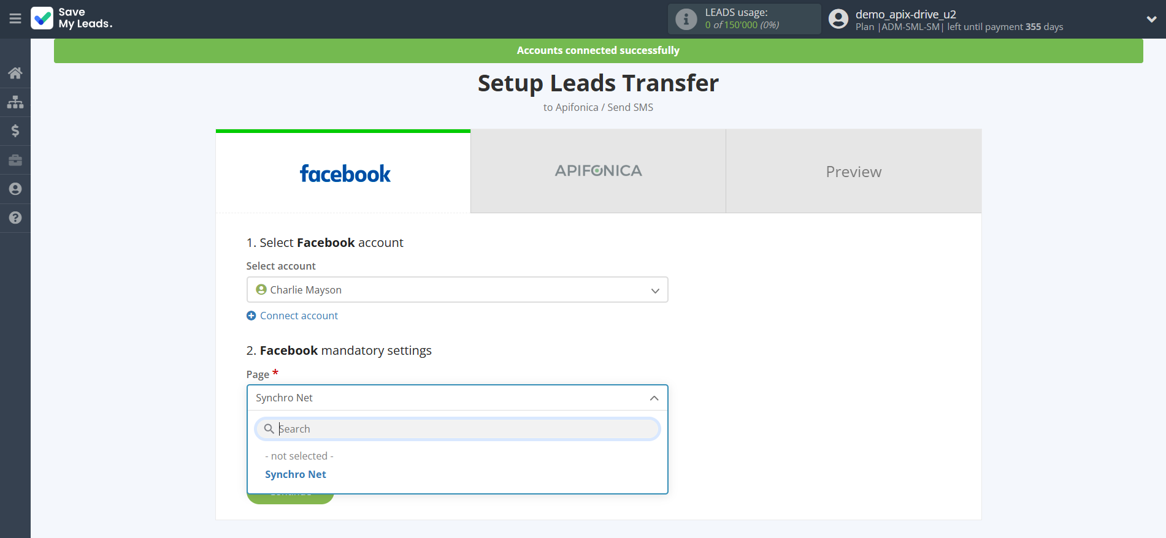Select Synchro Net from the list
1166x538 pixels.
[x=296, y=474]
